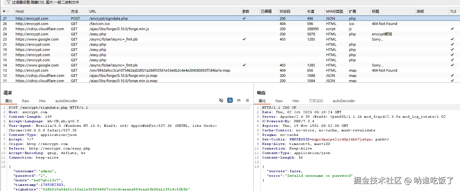This screenshot has height=191, width=460.
Task: Open the request panel hamburger menu
Action: (x=247, y=101)
